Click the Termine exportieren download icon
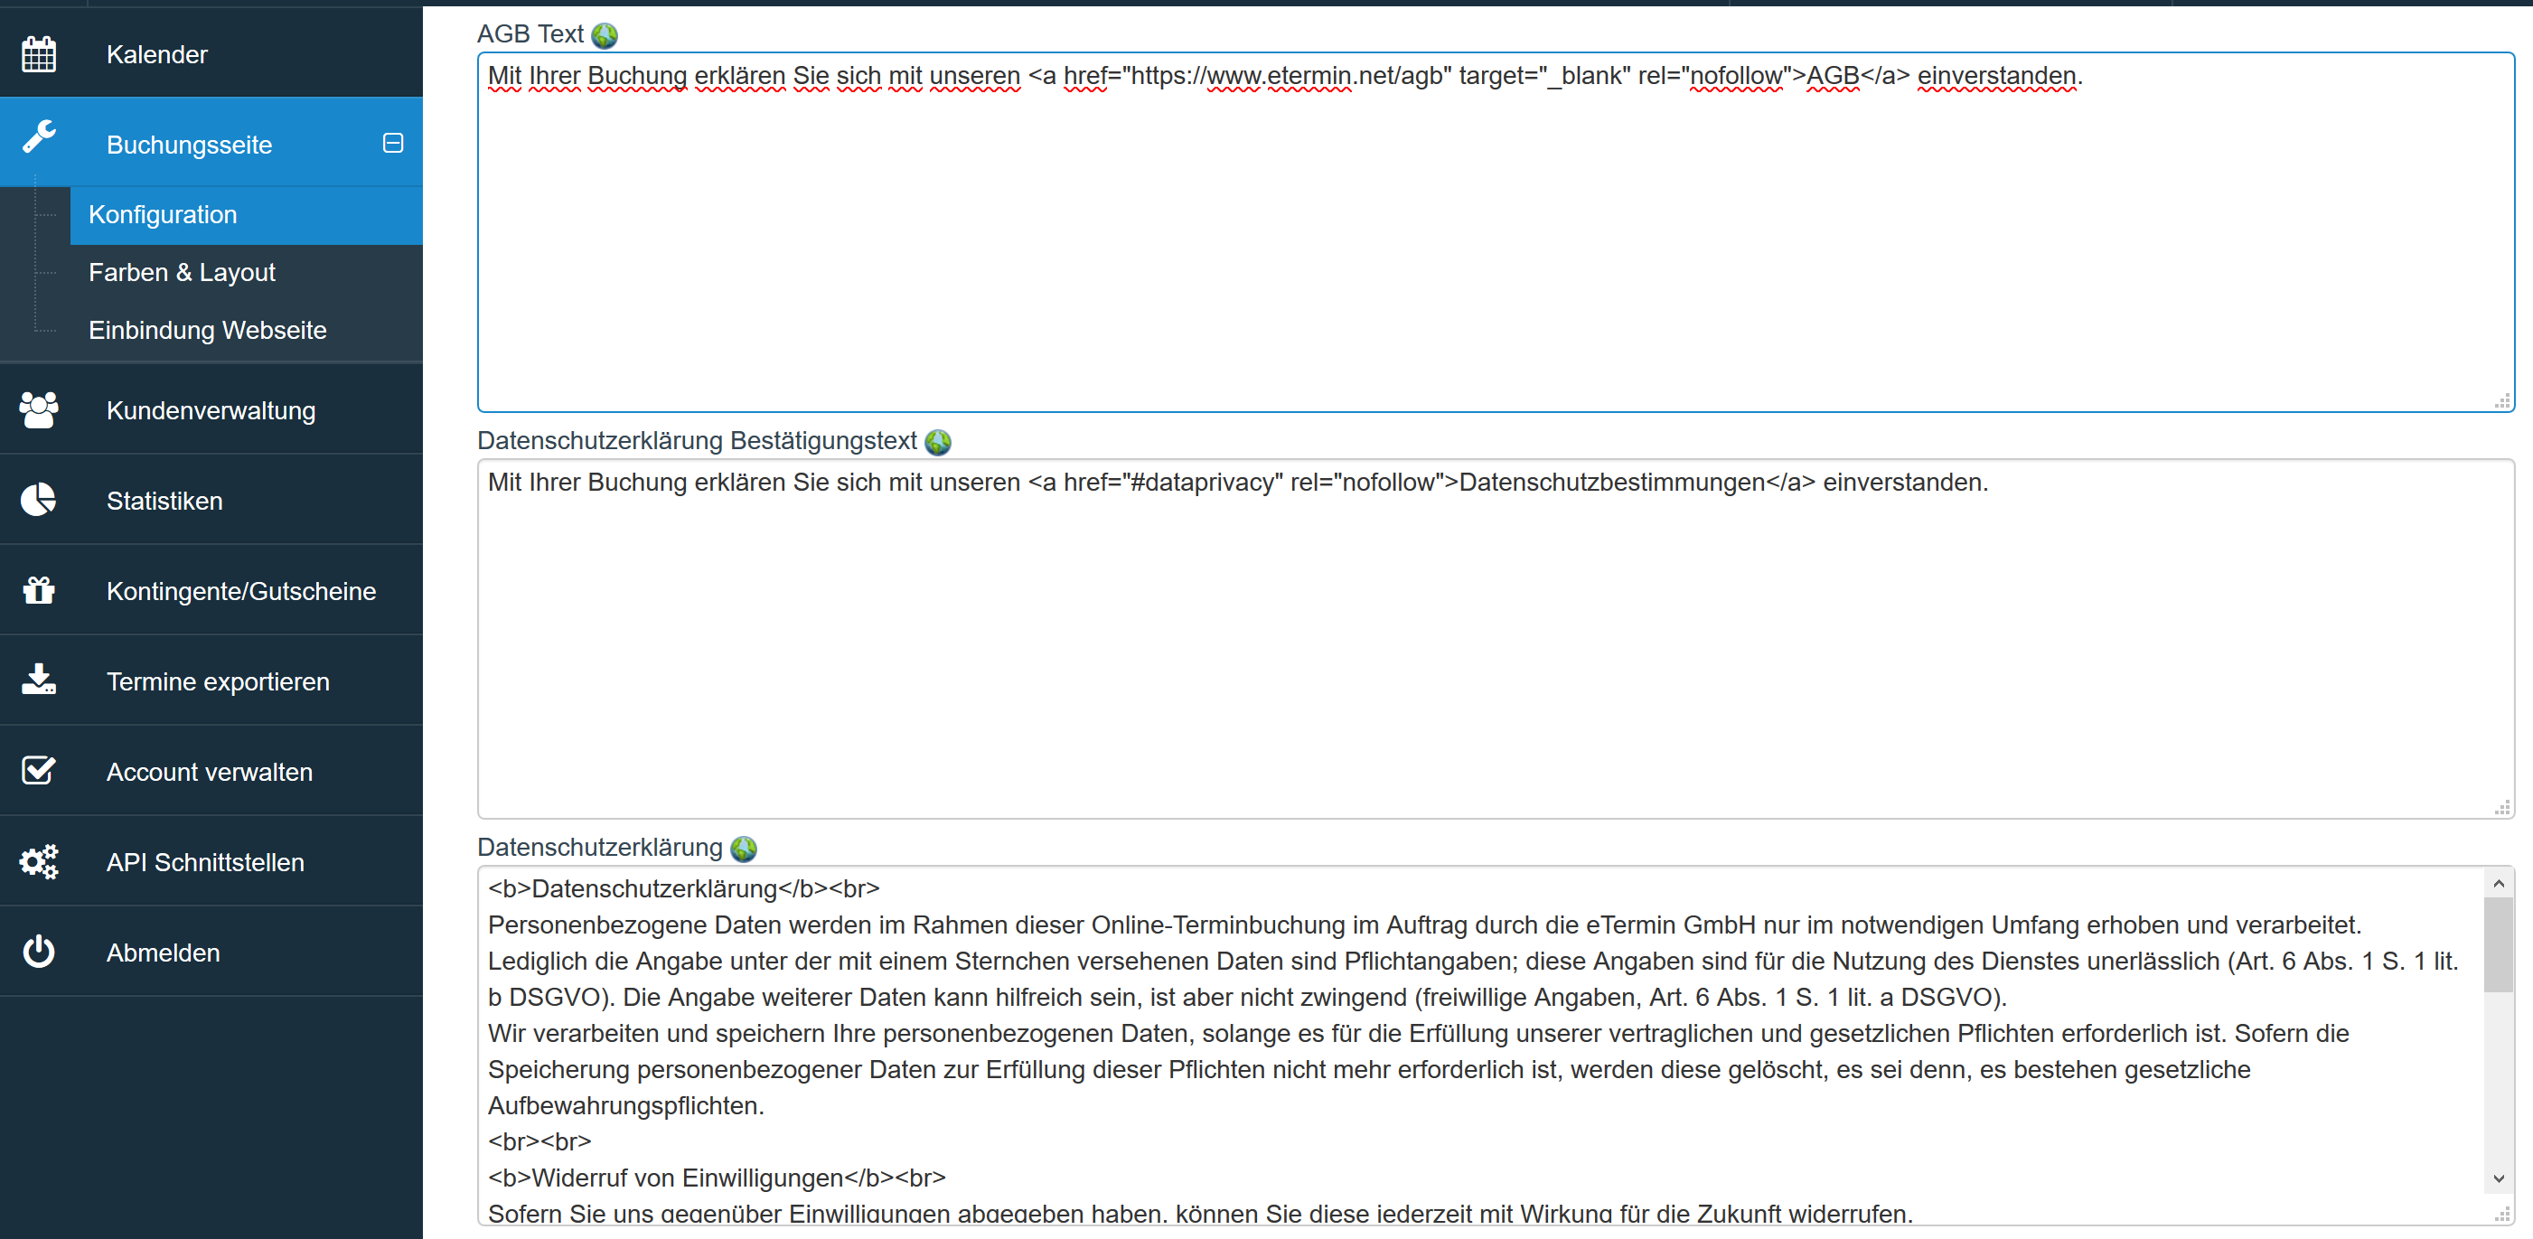 (38, 680)
